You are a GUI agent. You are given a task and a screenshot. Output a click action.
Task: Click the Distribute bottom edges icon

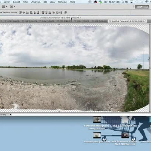point(50,12)
